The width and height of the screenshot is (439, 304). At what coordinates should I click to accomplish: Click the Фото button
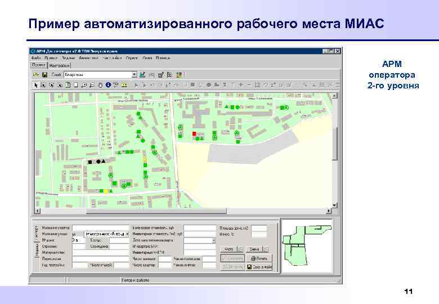click(x=229, y=249)
